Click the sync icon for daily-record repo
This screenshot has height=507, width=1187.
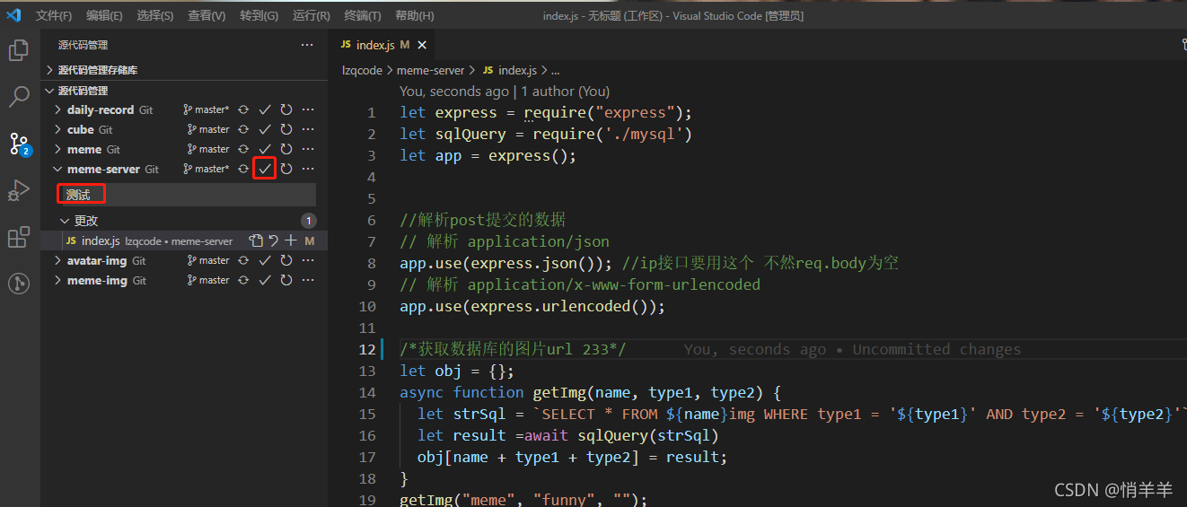coord(243,109)
